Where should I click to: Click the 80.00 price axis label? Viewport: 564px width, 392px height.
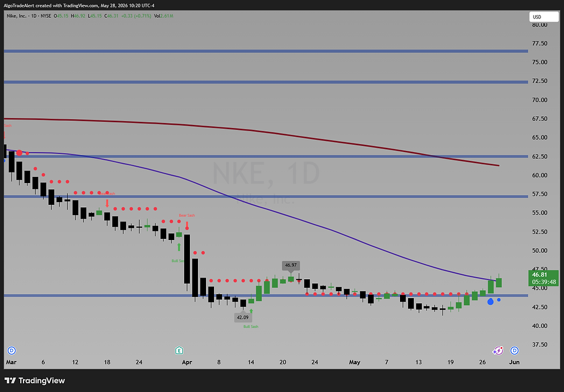click(x=540, y=25)
